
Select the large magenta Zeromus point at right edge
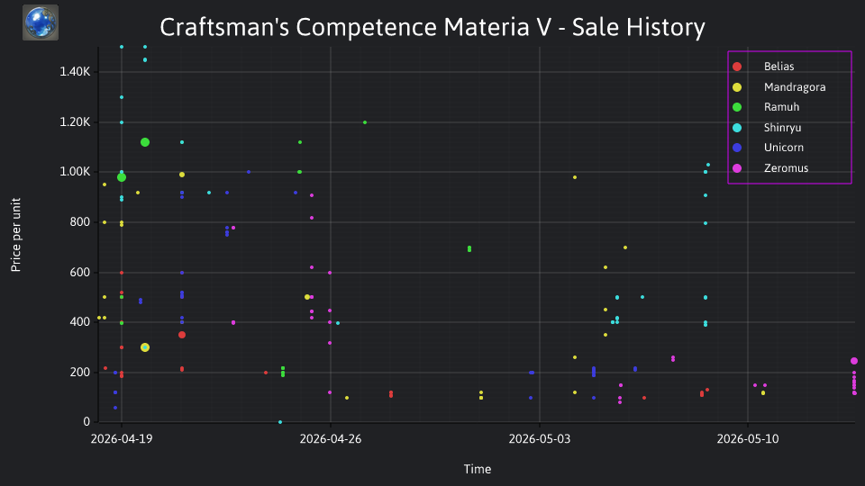[854, 361]
